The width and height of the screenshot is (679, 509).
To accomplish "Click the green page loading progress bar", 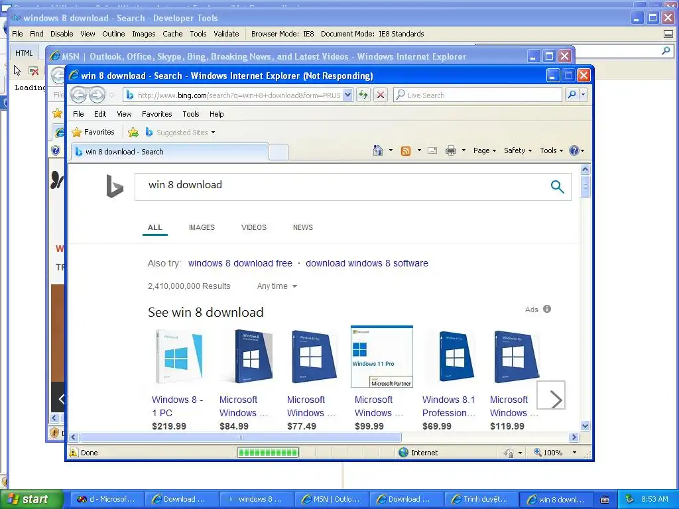I will pyautogui.click(x=268, y=452).
